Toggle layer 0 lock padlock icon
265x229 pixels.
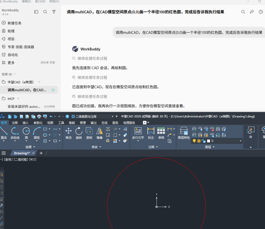pos(204,141)
